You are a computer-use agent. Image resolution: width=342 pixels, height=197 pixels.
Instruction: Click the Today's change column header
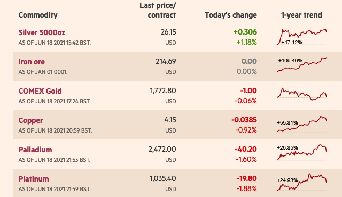click(230, 15)
